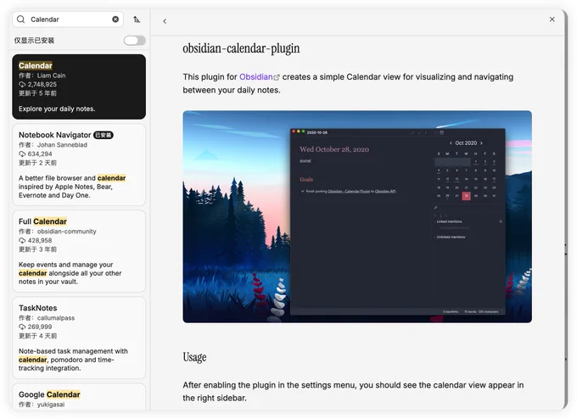The width and height of the screenshot is (577, 419).
Task: Click download count 2,748,925
Action: tap(42, 84)
